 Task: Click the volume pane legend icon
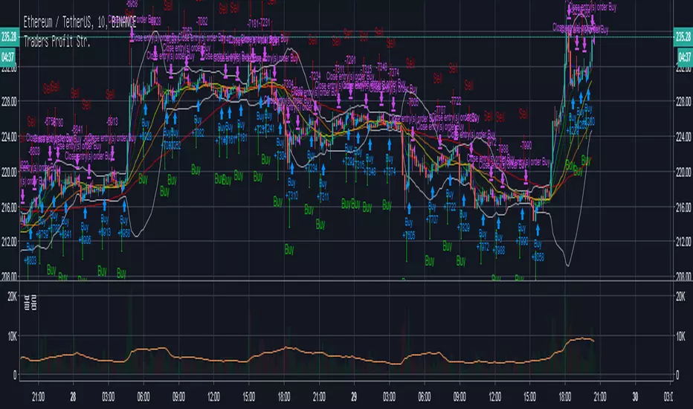(31, 303)
